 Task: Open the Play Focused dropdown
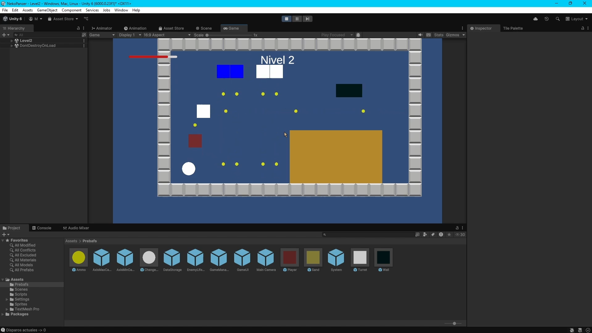click(337, 35)
